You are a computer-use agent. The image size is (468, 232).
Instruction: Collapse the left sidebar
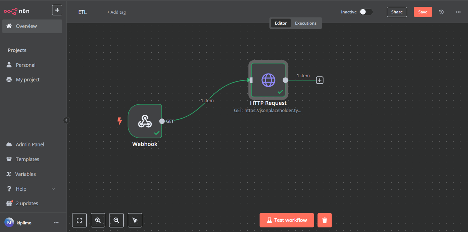(x=66, y=120)
